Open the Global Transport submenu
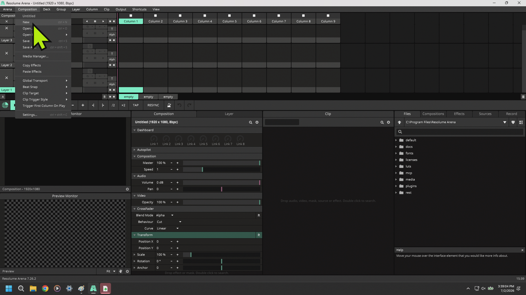Viewport: 526px width, 295px height. coord(43,81)
